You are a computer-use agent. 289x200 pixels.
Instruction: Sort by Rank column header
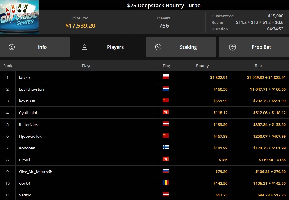click(8, 66)
